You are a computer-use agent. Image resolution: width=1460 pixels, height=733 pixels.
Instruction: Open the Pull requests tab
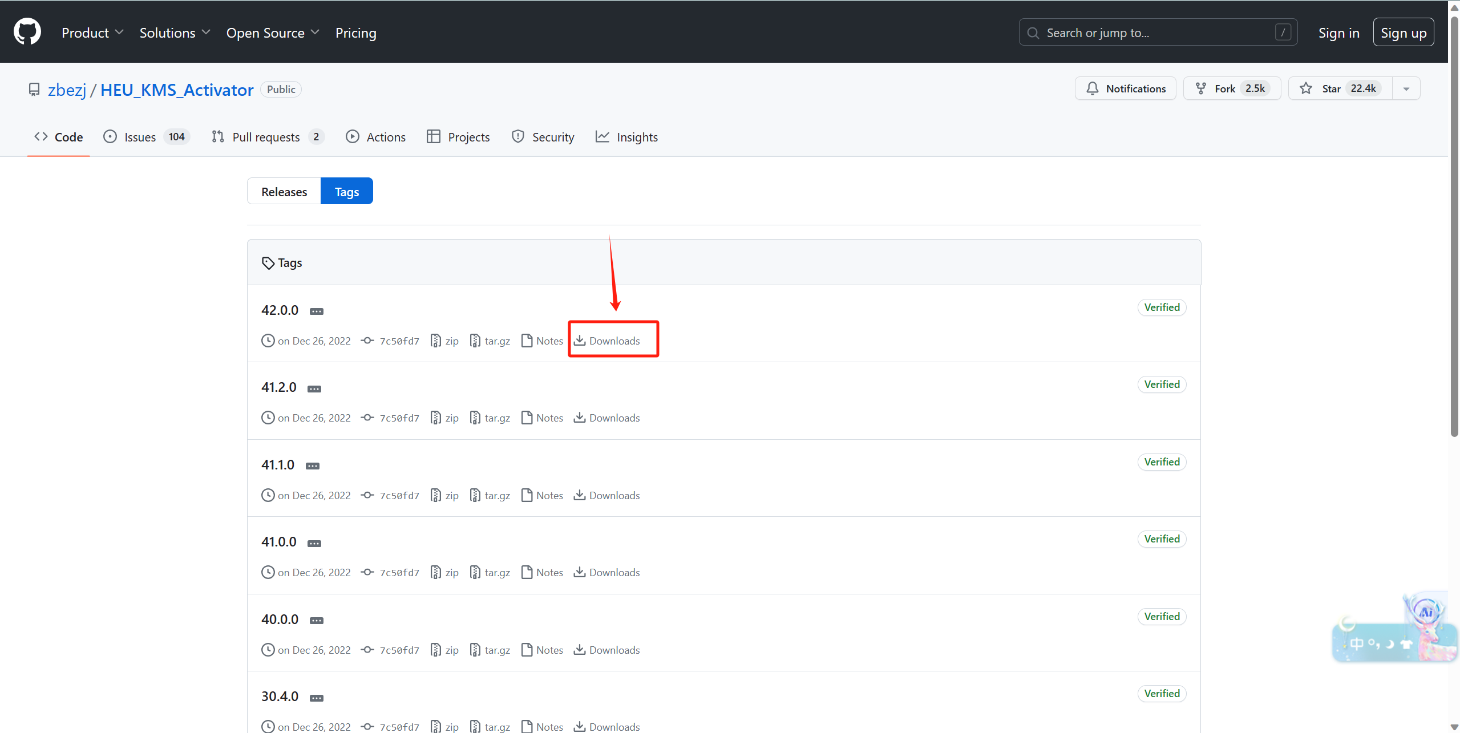tap(267, 137)
